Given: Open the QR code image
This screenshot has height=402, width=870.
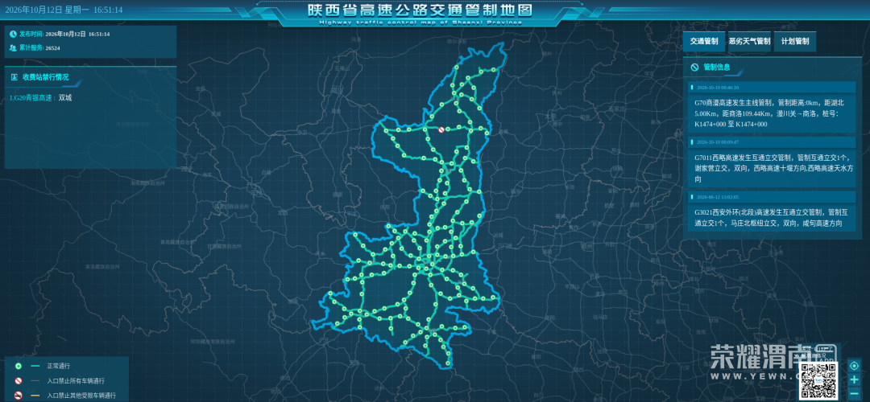Looking at the screenshot, I should (818, 381).
